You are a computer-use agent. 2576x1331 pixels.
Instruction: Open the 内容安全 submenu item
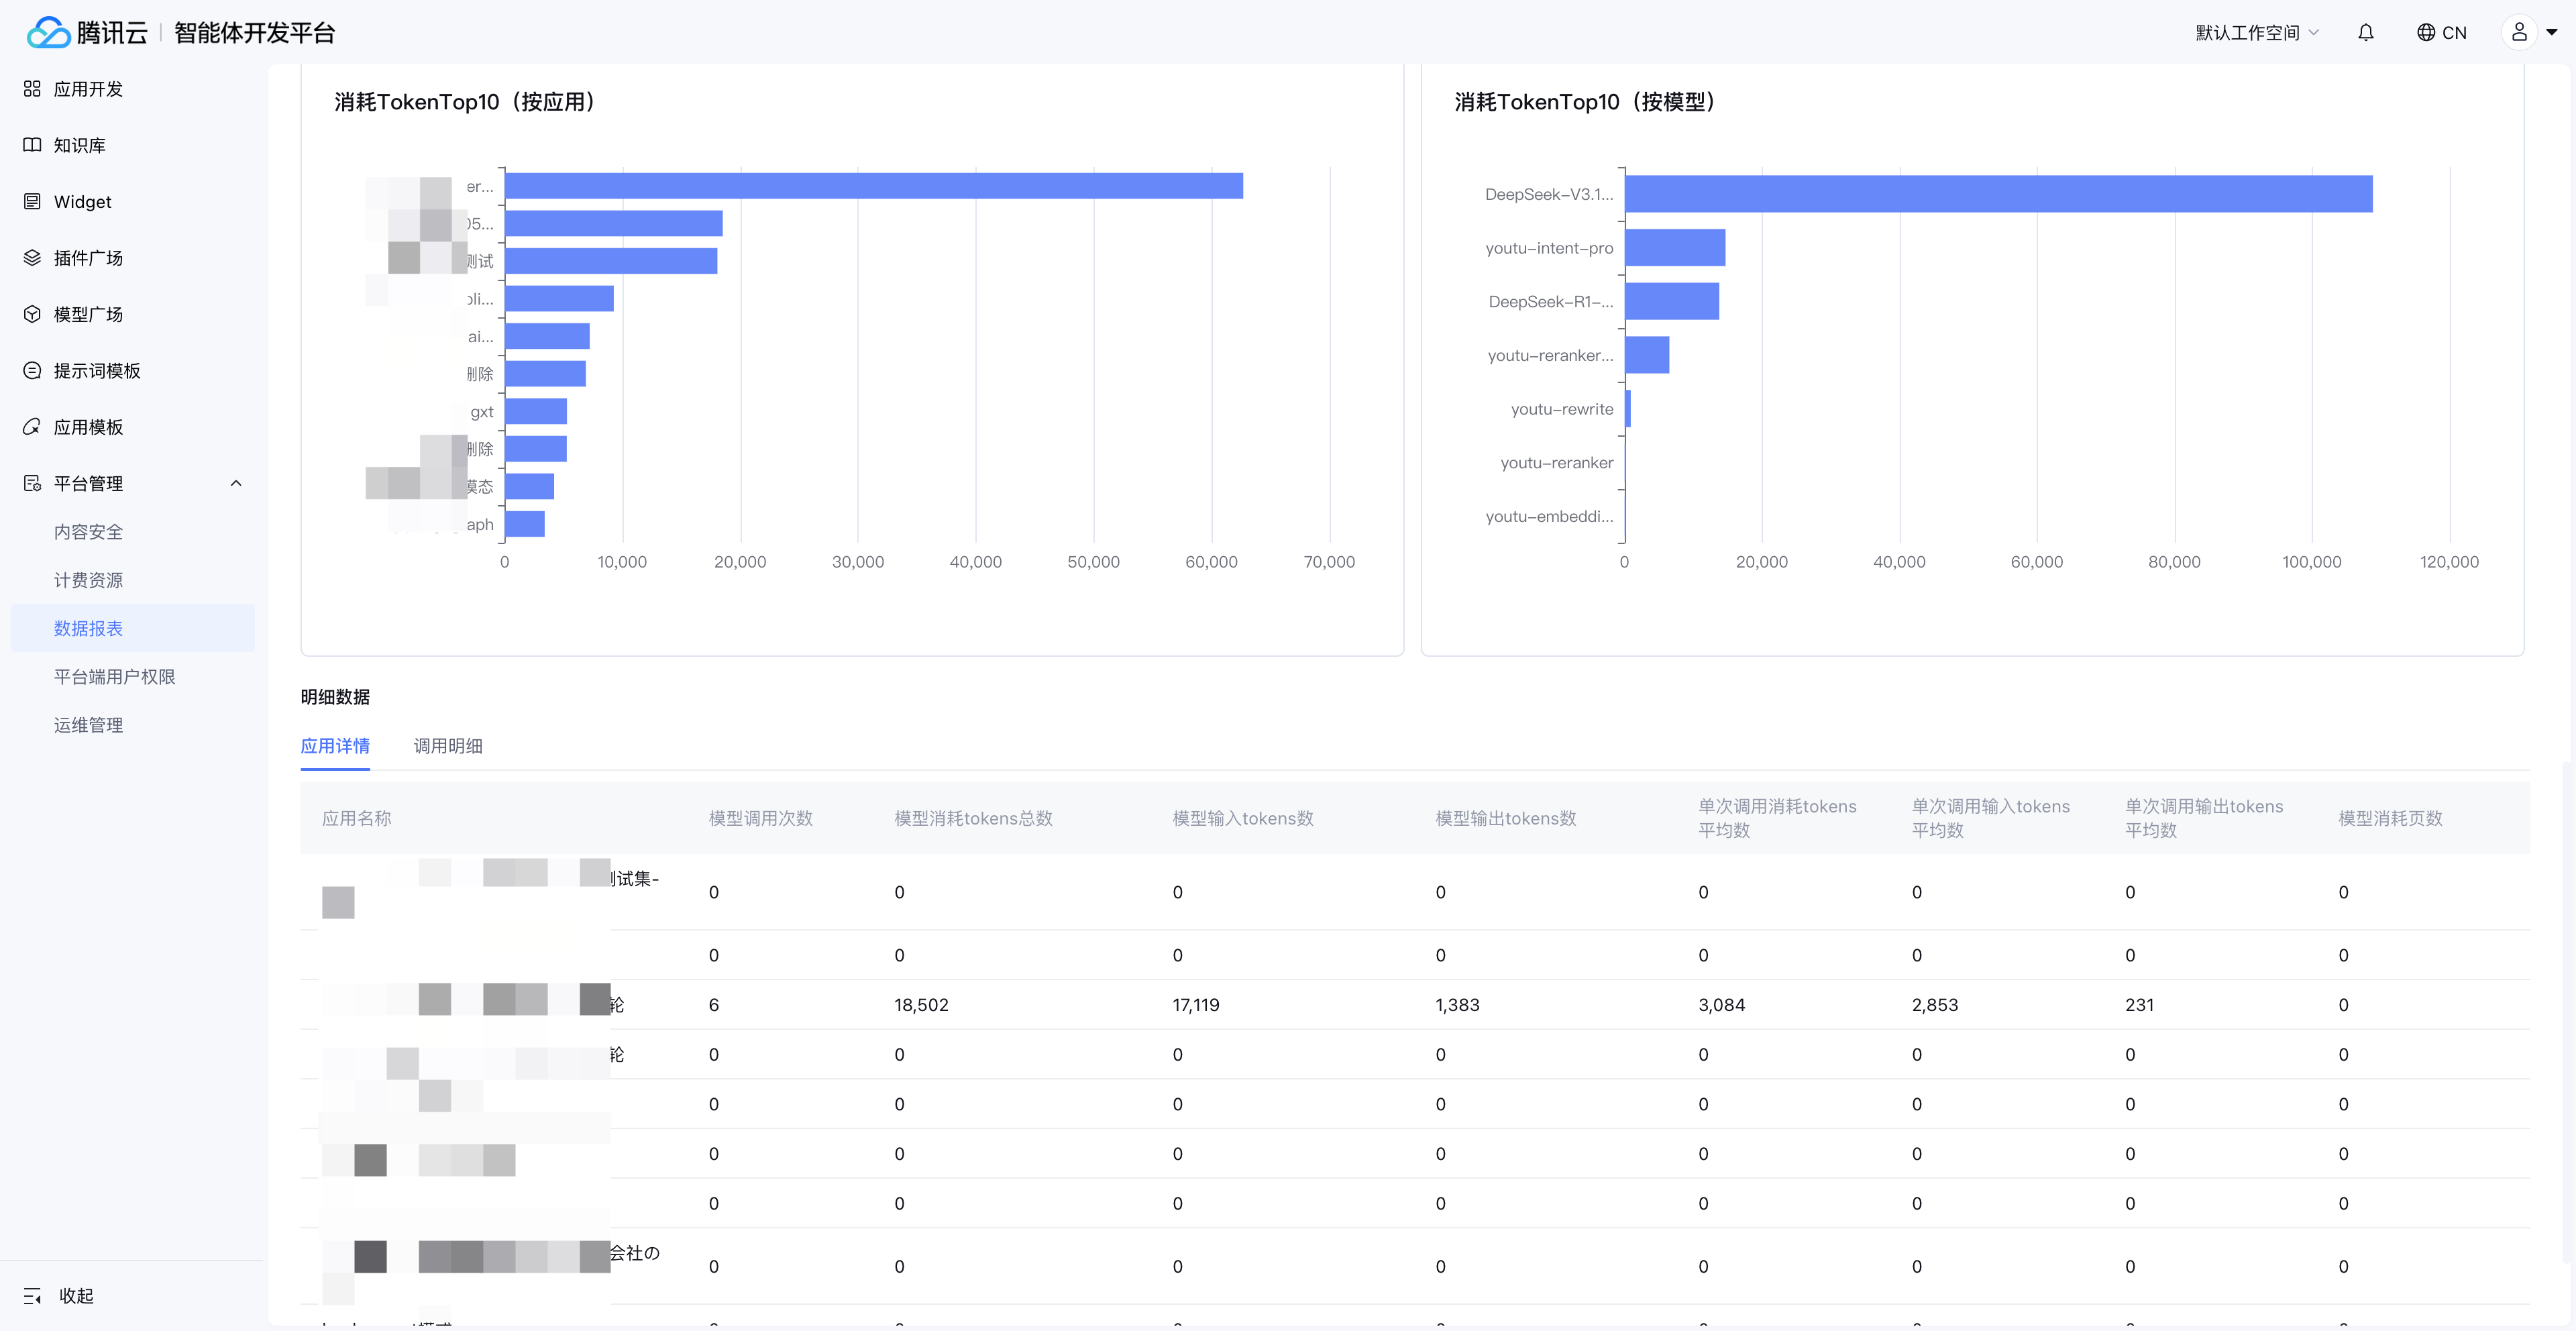pos(88,532)
